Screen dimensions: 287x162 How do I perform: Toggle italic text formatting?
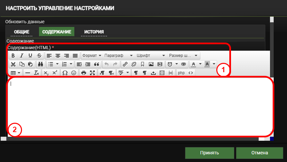click(x=22, y=56)
